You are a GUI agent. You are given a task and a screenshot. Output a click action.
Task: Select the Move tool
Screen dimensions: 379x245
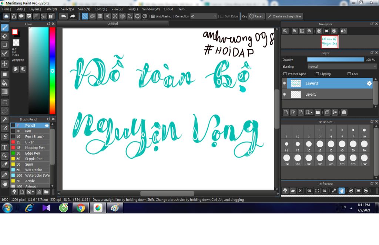(4, 64)
